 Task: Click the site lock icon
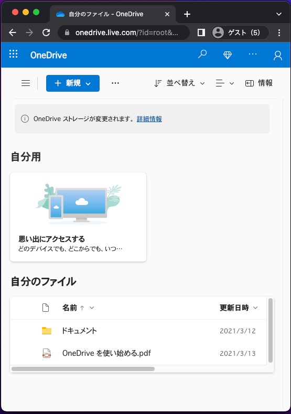[x=67, y=32]
